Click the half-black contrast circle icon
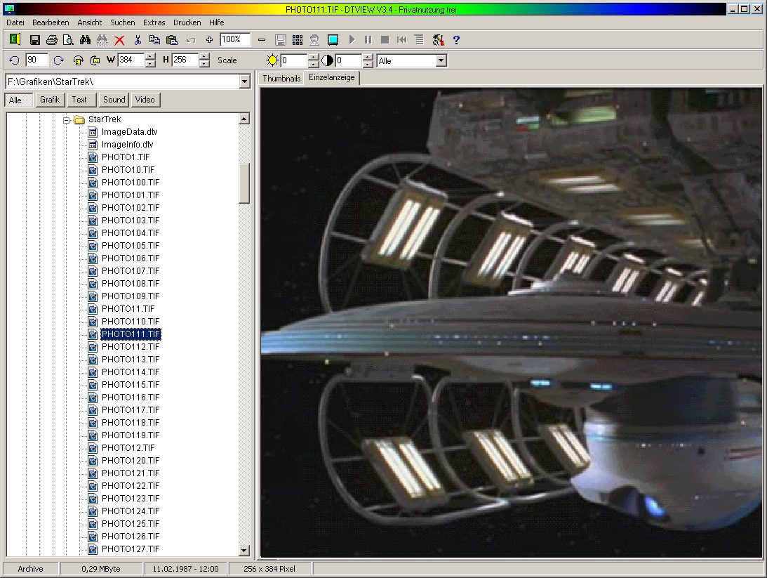This screenshot has width=767, height=578. click(x=327, y=60)
